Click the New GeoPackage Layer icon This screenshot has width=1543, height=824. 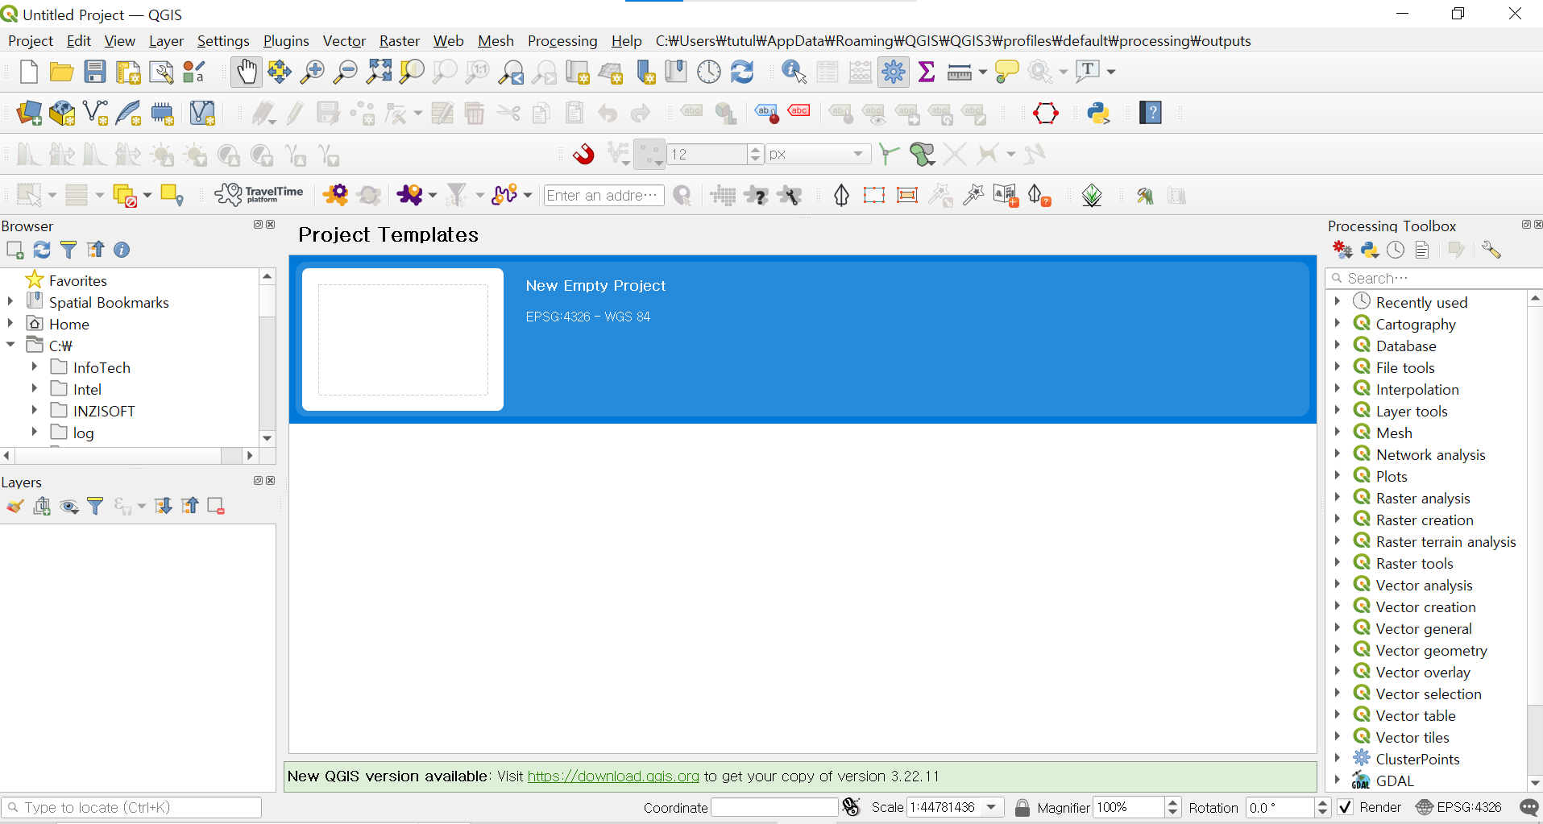tap(62, 113)
